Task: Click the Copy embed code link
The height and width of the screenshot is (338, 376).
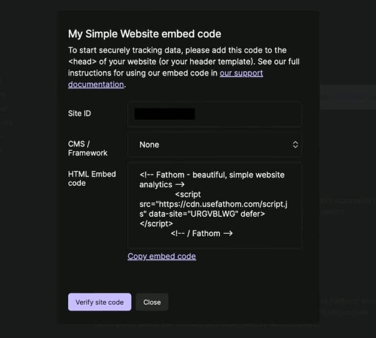Action: [162, 256]
